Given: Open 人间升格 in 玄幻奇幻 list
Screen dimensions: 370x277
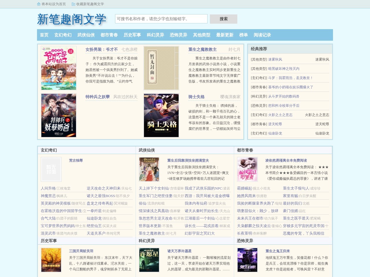Looking at the screenshot, I should 48,188.
